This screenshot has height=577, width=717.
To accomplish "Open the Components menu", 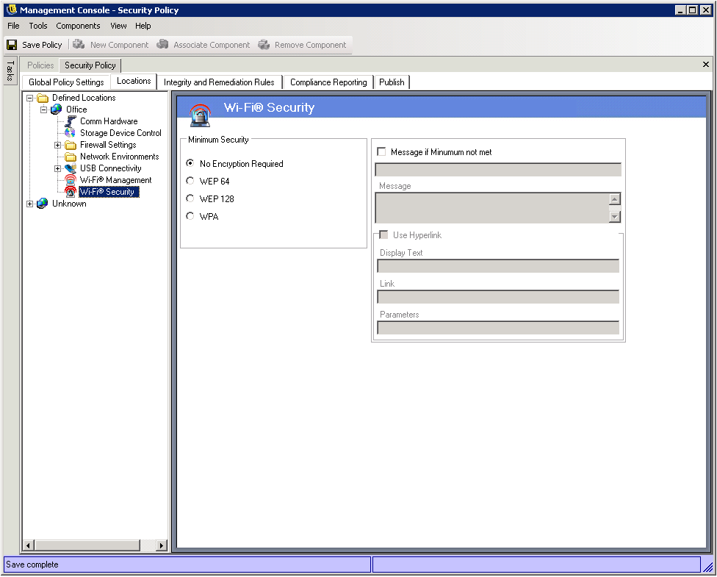I will pos(78,26).
